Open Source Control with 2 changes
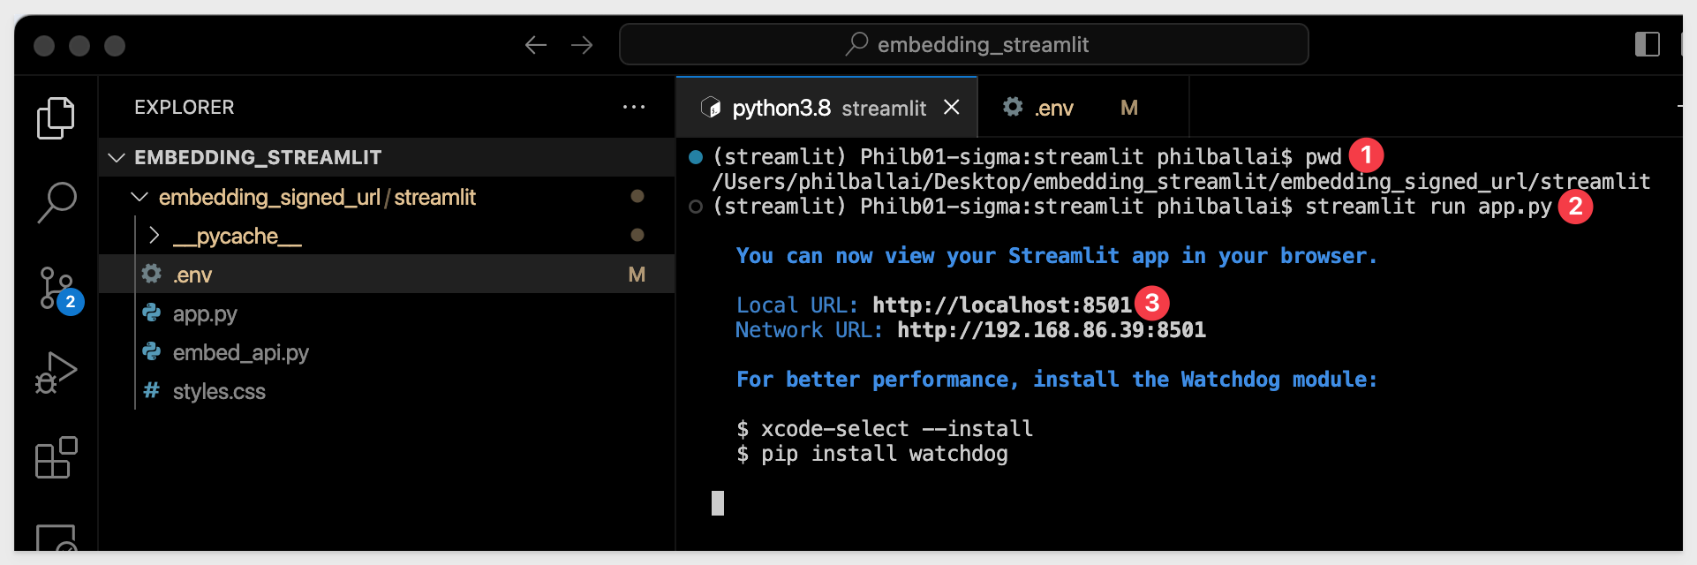Image resolution: width=1697 pixels, height=565 pixels. [58, 289]
